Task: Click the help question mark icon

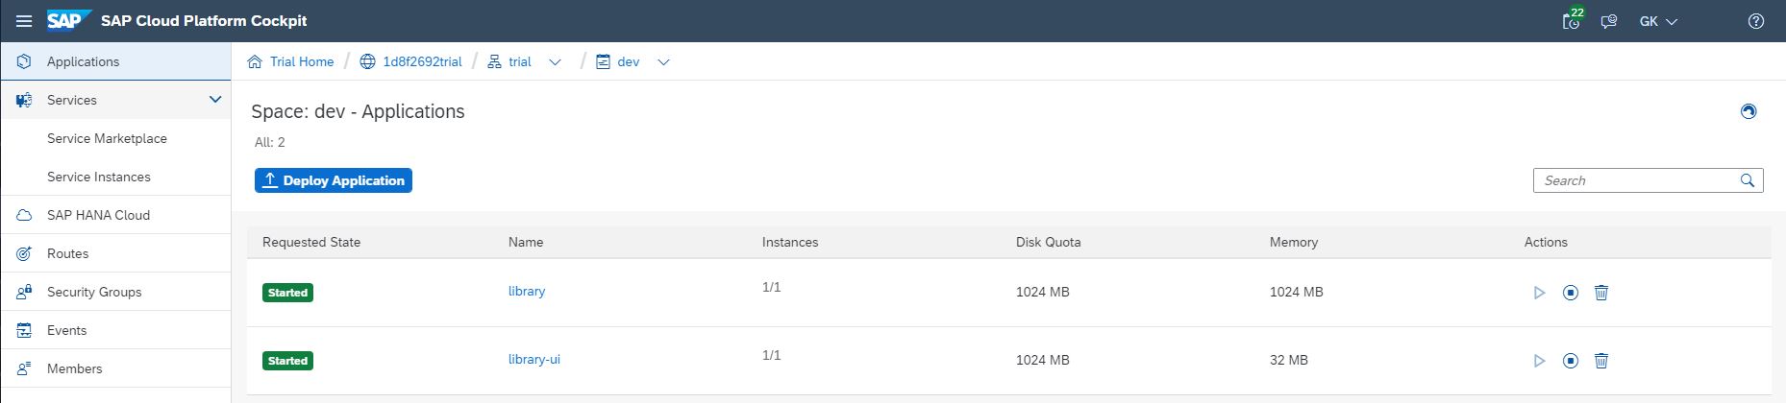Action: [1756, 21]
